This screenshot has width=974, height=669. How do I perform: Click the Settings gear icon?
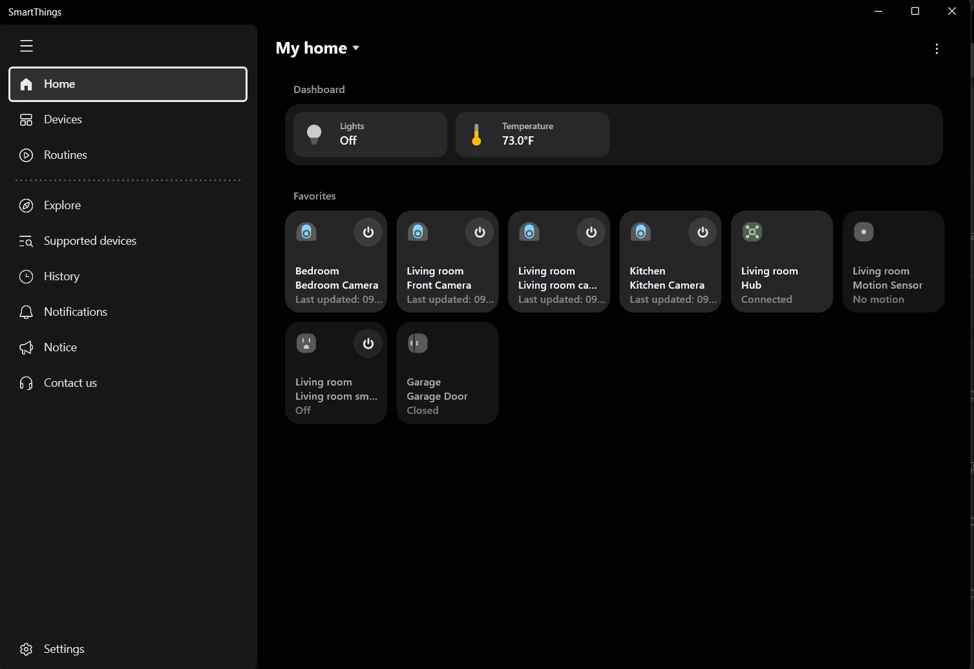click(26, 649)
